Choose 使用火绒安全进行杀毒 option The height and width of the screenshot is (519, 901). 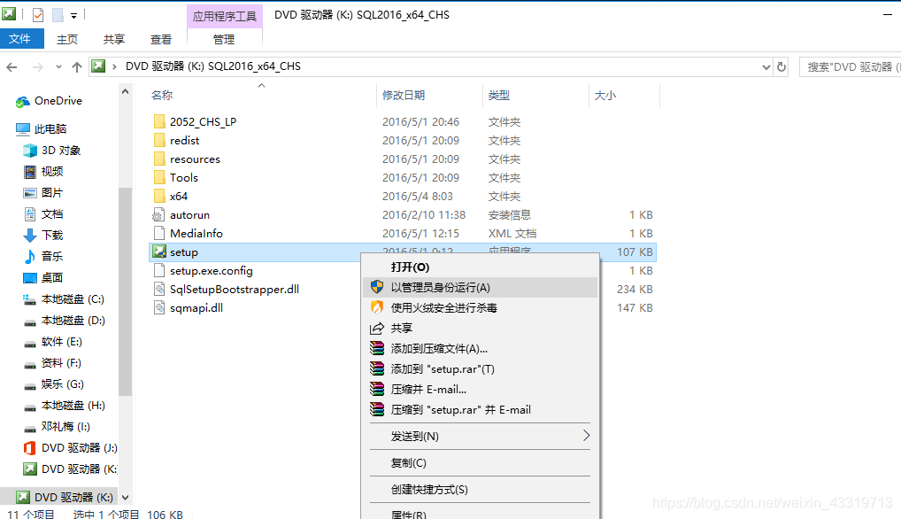[481, 308]
